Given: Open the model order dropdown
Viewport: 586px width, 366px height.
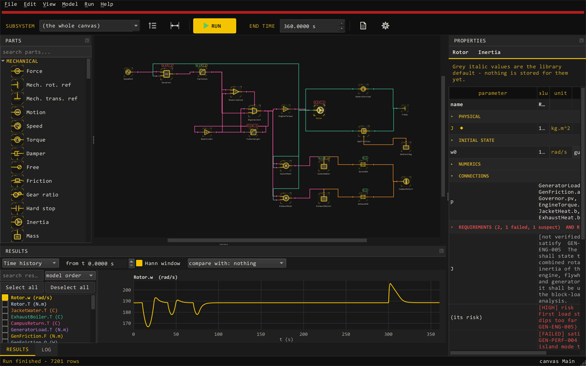Looking at the screenshot, I should pyautogui.click(x=70, y=275).
